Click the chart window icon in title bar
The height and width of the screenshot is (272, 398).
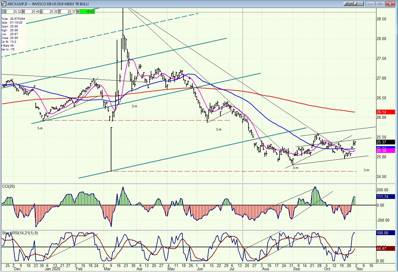[3, 4]
